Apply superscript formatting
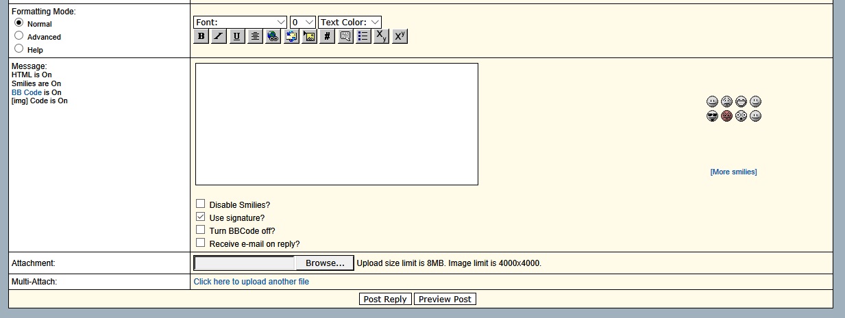The width and height of the screenshot is (845, 318). tap(400, 37)
